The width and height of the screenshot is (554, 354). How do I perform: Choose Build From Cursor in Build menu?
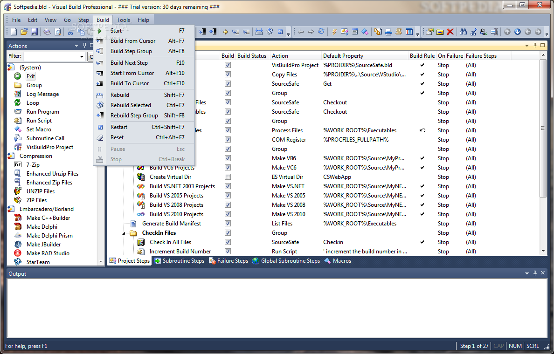click(144, 41)
